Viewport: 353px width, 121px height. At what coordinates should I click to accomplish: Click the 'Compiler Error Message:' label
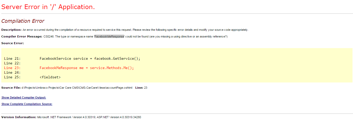pos(22,36)
